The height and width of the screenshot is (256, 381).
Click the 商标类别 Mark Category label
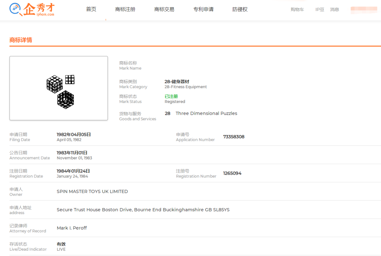133,84
